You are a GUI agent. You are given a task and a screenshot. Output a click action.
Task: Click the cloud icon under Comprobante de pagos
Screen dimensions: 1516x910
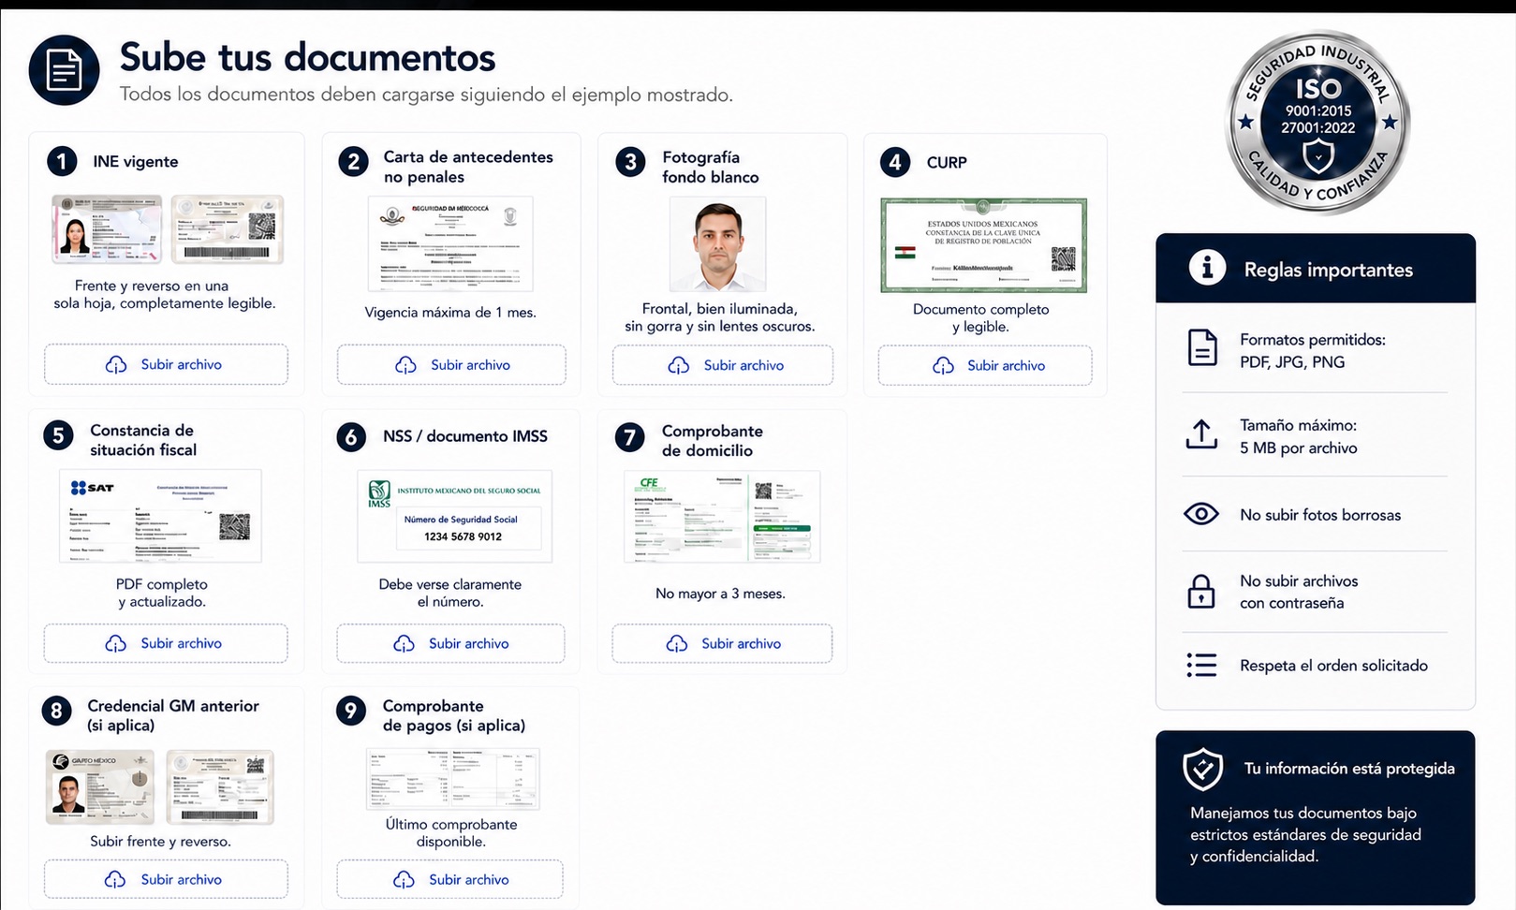404,879
